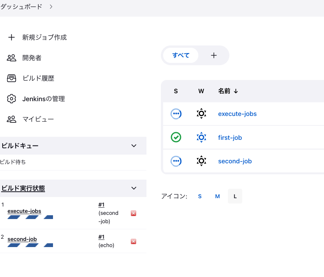Set icon size to S
324x277 pixels.
click(x=200, y=196)
